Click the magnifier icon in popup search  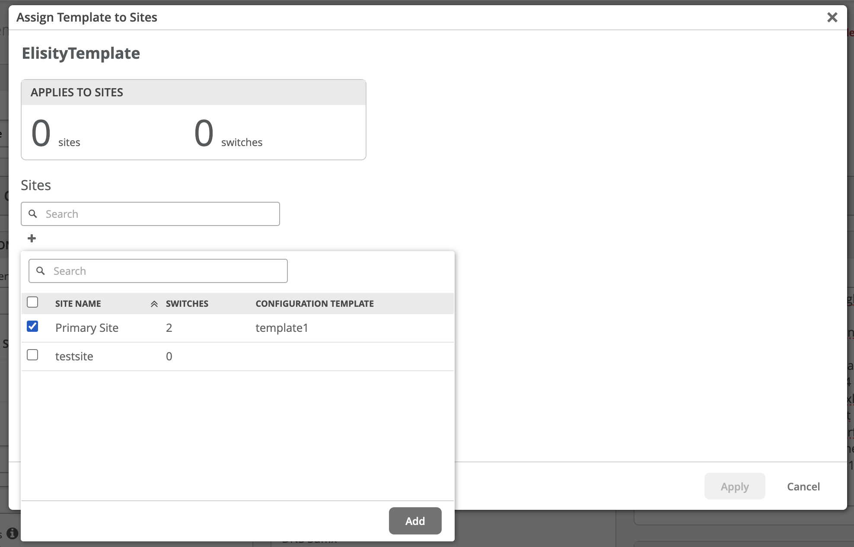(x=41, y=271)
